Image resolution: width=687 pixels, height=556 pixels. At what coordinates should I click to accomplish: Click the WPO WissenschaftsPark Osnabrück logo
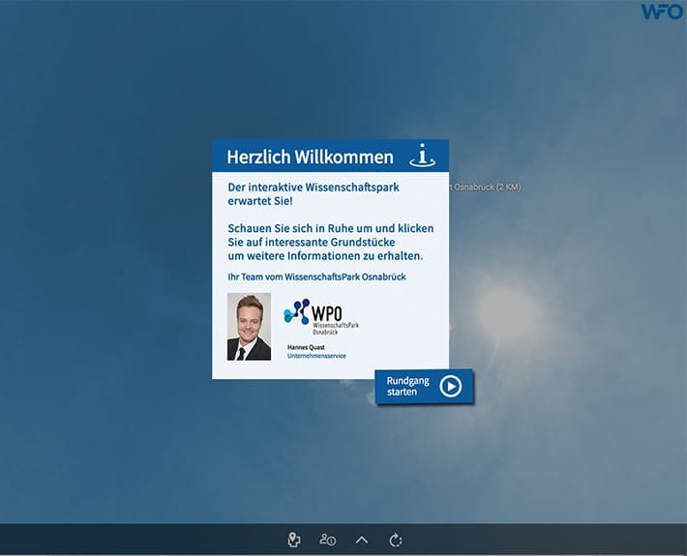[321, 316]
